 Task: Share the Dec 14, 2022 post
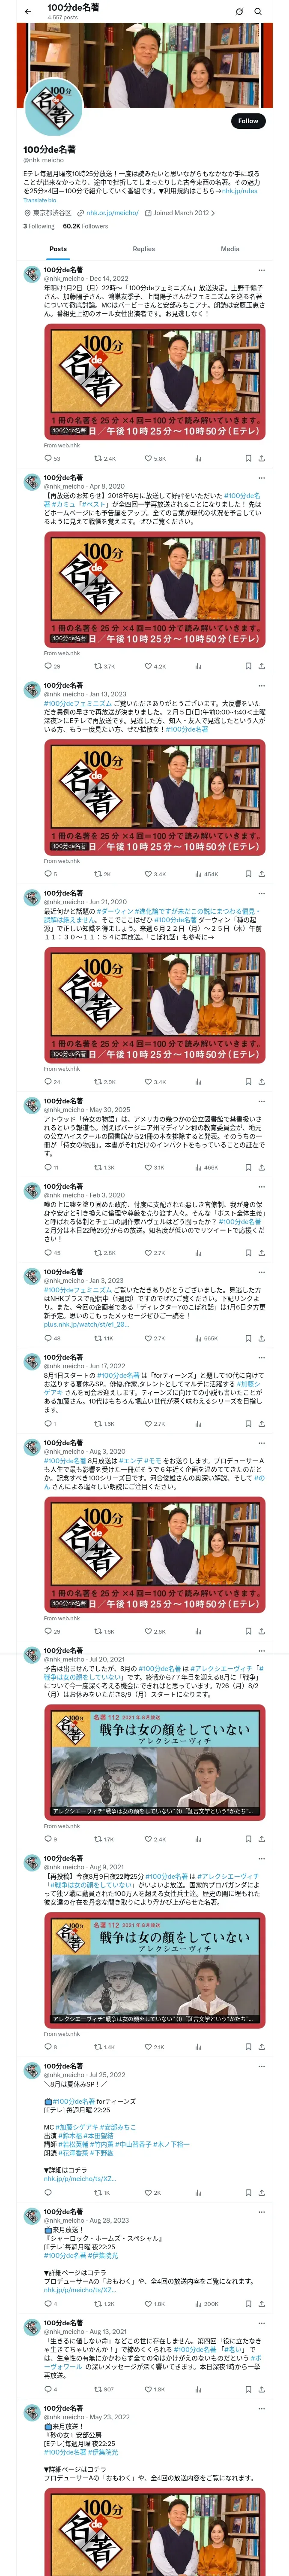(261, 458)
